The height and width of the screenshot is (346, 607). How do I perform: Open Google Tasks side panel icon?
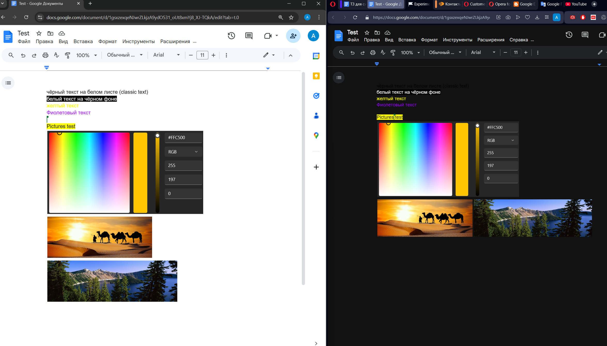[x=316, y=96]
